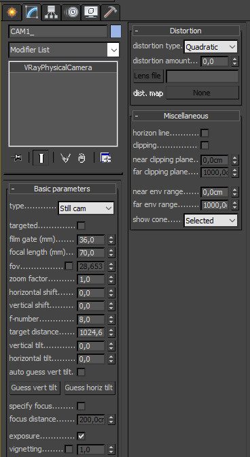This screenshot has width=250, height=457.
Task: Enable the vignetting checkbox
Action: pyautogui.click(x=69, y=449)
